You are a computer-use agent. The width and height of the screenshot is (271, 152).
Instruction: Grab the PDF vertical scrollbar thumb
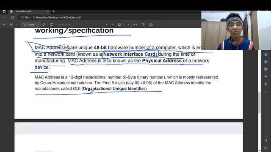pos(259,103)
